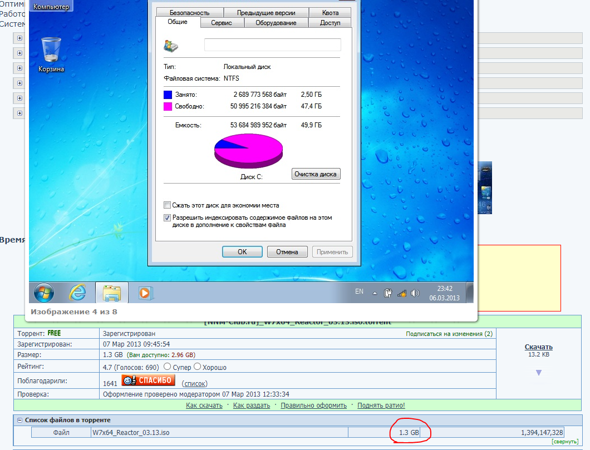590x450 pixels.
Task: Open the Поднять ратио! link
Action: tap(381, 406)
